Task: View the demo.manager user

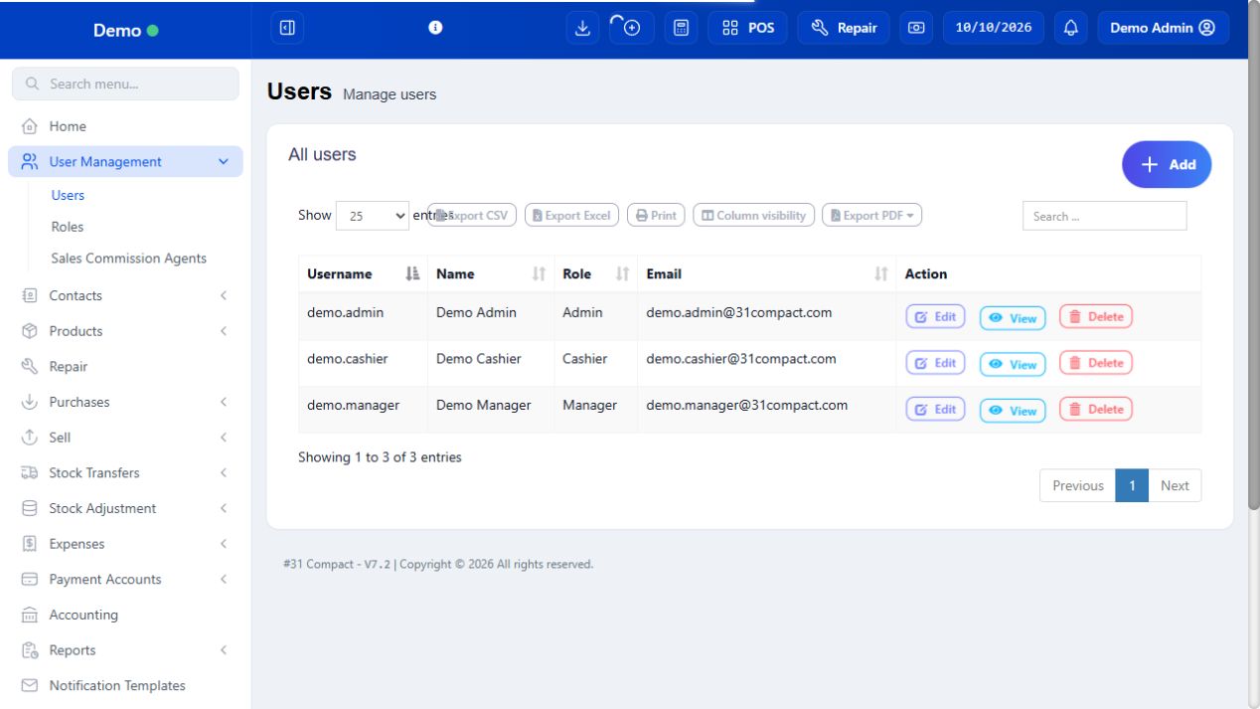Action: click(1013, 410)
